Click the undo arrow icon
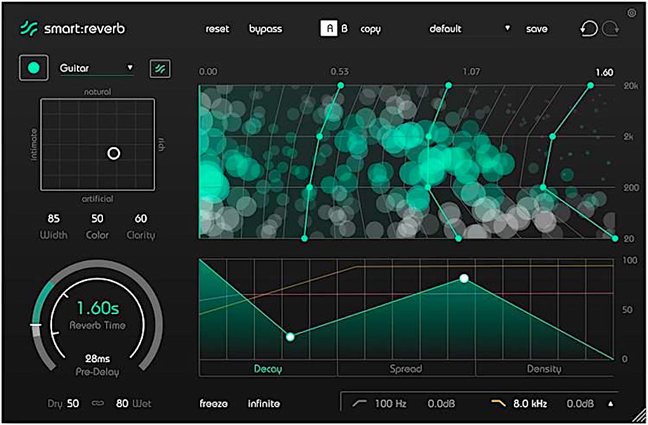This screenshot has height=425, width=648. (x=590, y=28)
